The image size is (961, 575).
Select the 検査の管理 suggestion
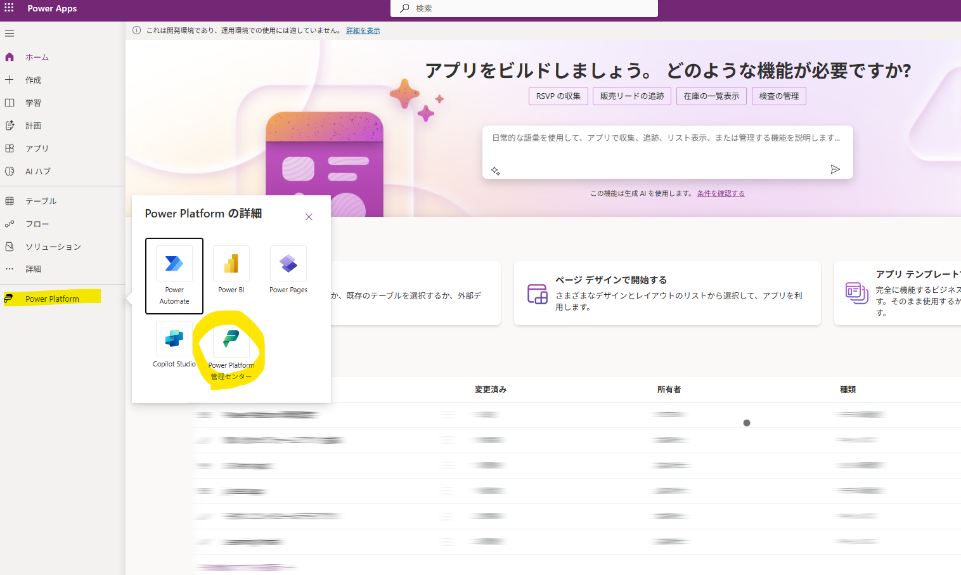[x=779, y=96]
